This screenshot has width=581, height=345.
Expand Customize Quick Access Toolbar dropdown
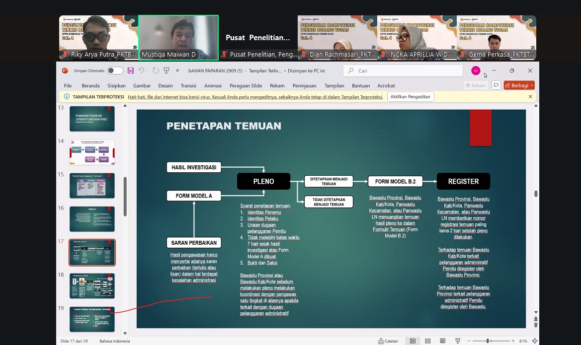click(177, 70)
